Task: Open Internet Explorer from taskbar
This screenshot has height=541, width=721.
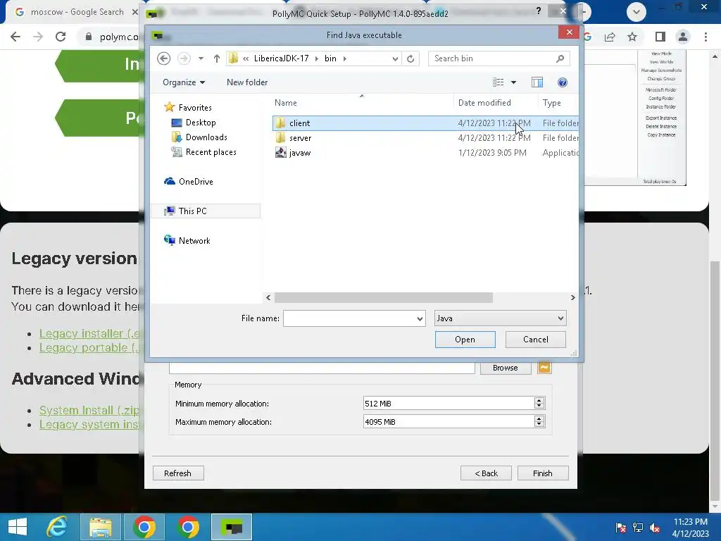Action: click(x=57, y=527)
